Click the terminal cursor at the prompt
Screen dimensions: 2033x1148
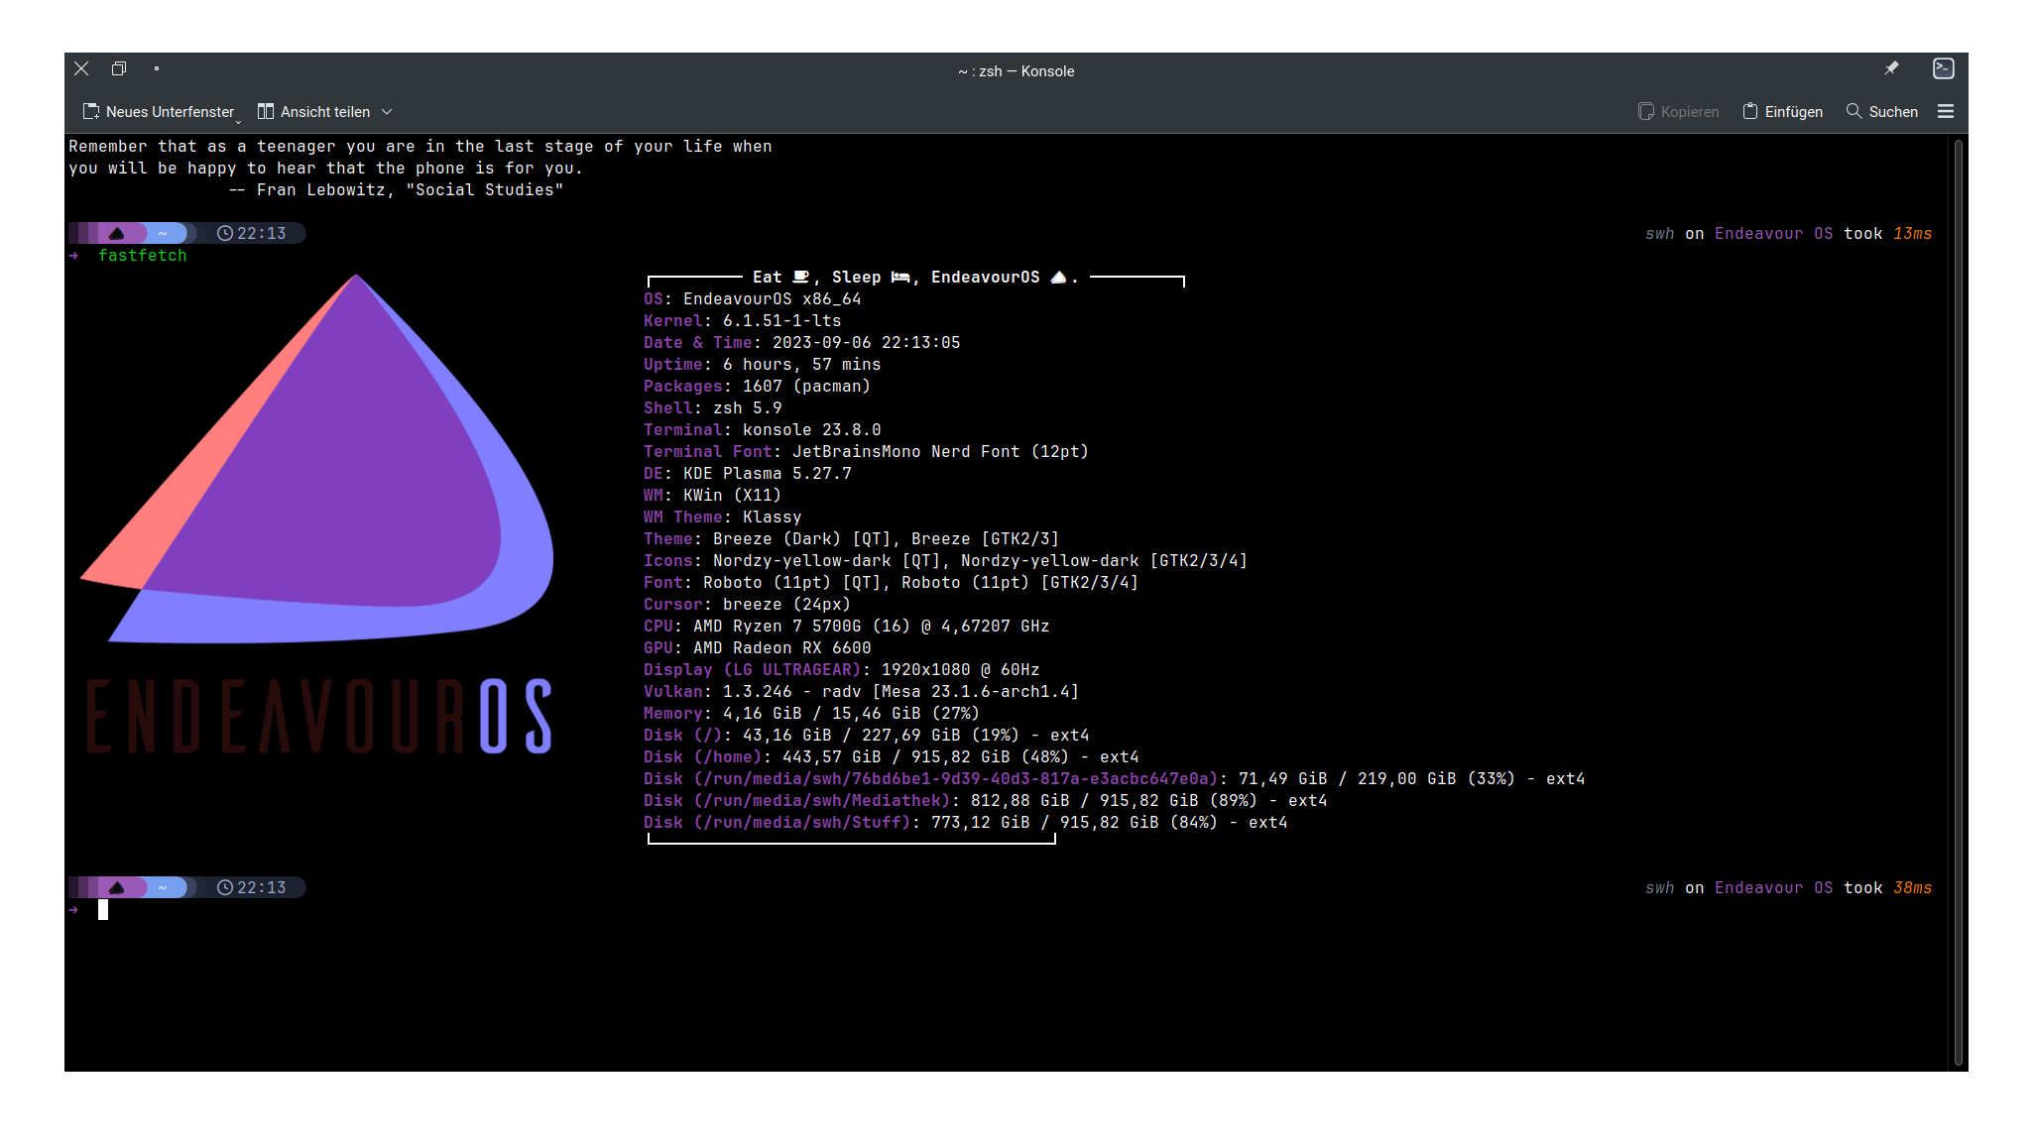(x=103, y=910)
